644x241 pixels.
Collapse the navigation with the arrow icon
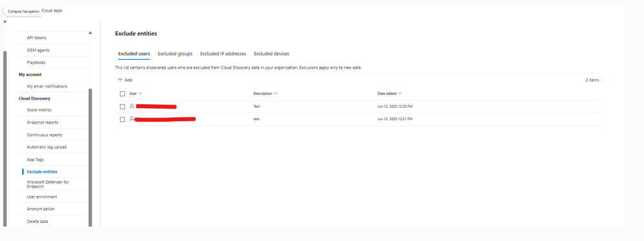tap(4, 11)
